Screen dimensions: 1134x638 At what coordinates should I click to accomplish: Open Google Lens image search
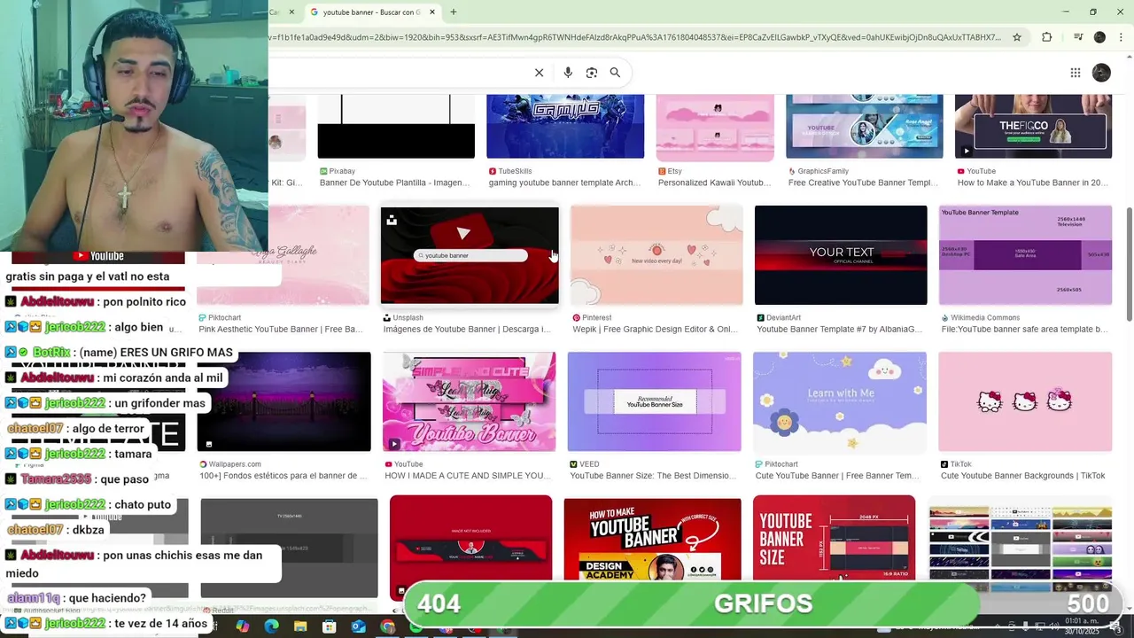tap(592, 73)
